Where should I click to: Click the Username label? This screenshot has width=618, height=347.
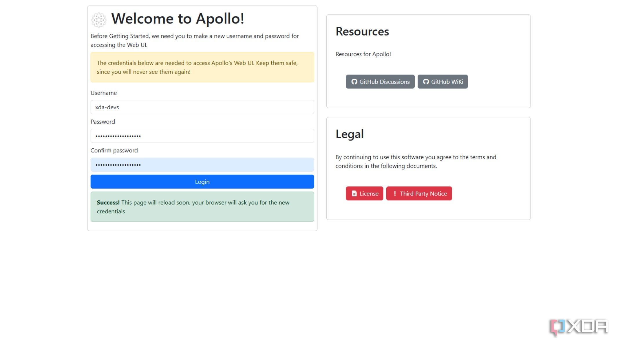tap(103, 93)
